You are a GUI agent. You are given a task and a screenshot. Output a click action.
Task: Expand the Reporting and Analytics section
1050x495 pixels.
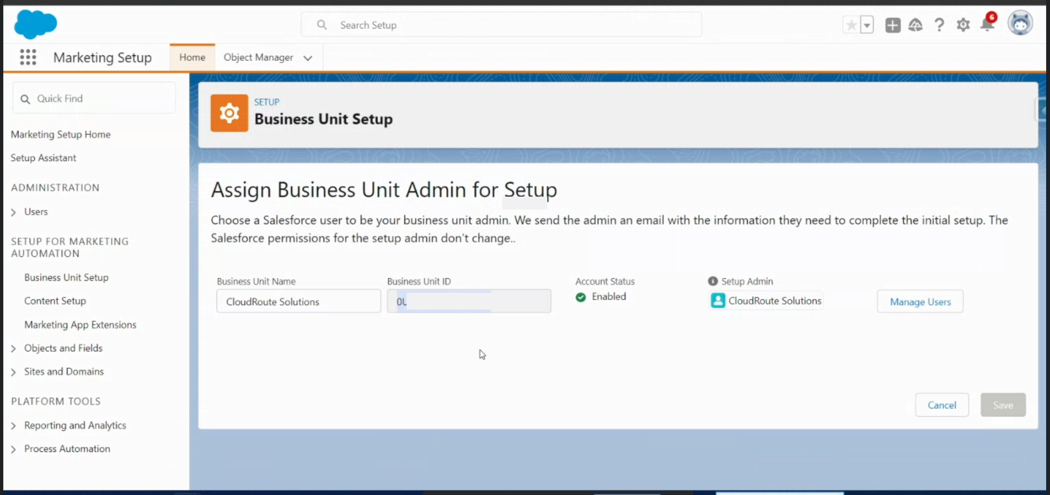point(13,426)
